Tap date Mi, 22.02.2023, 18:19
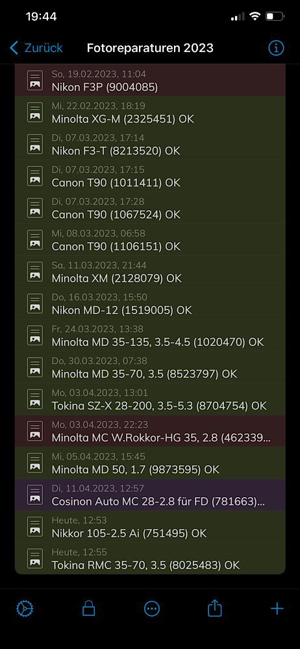The width and height of the screenshot is (300, 649). pos(99,106)
